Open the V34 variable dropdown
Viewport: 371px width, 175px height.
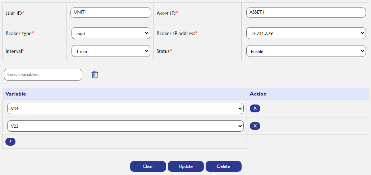(x=125, y=108)
